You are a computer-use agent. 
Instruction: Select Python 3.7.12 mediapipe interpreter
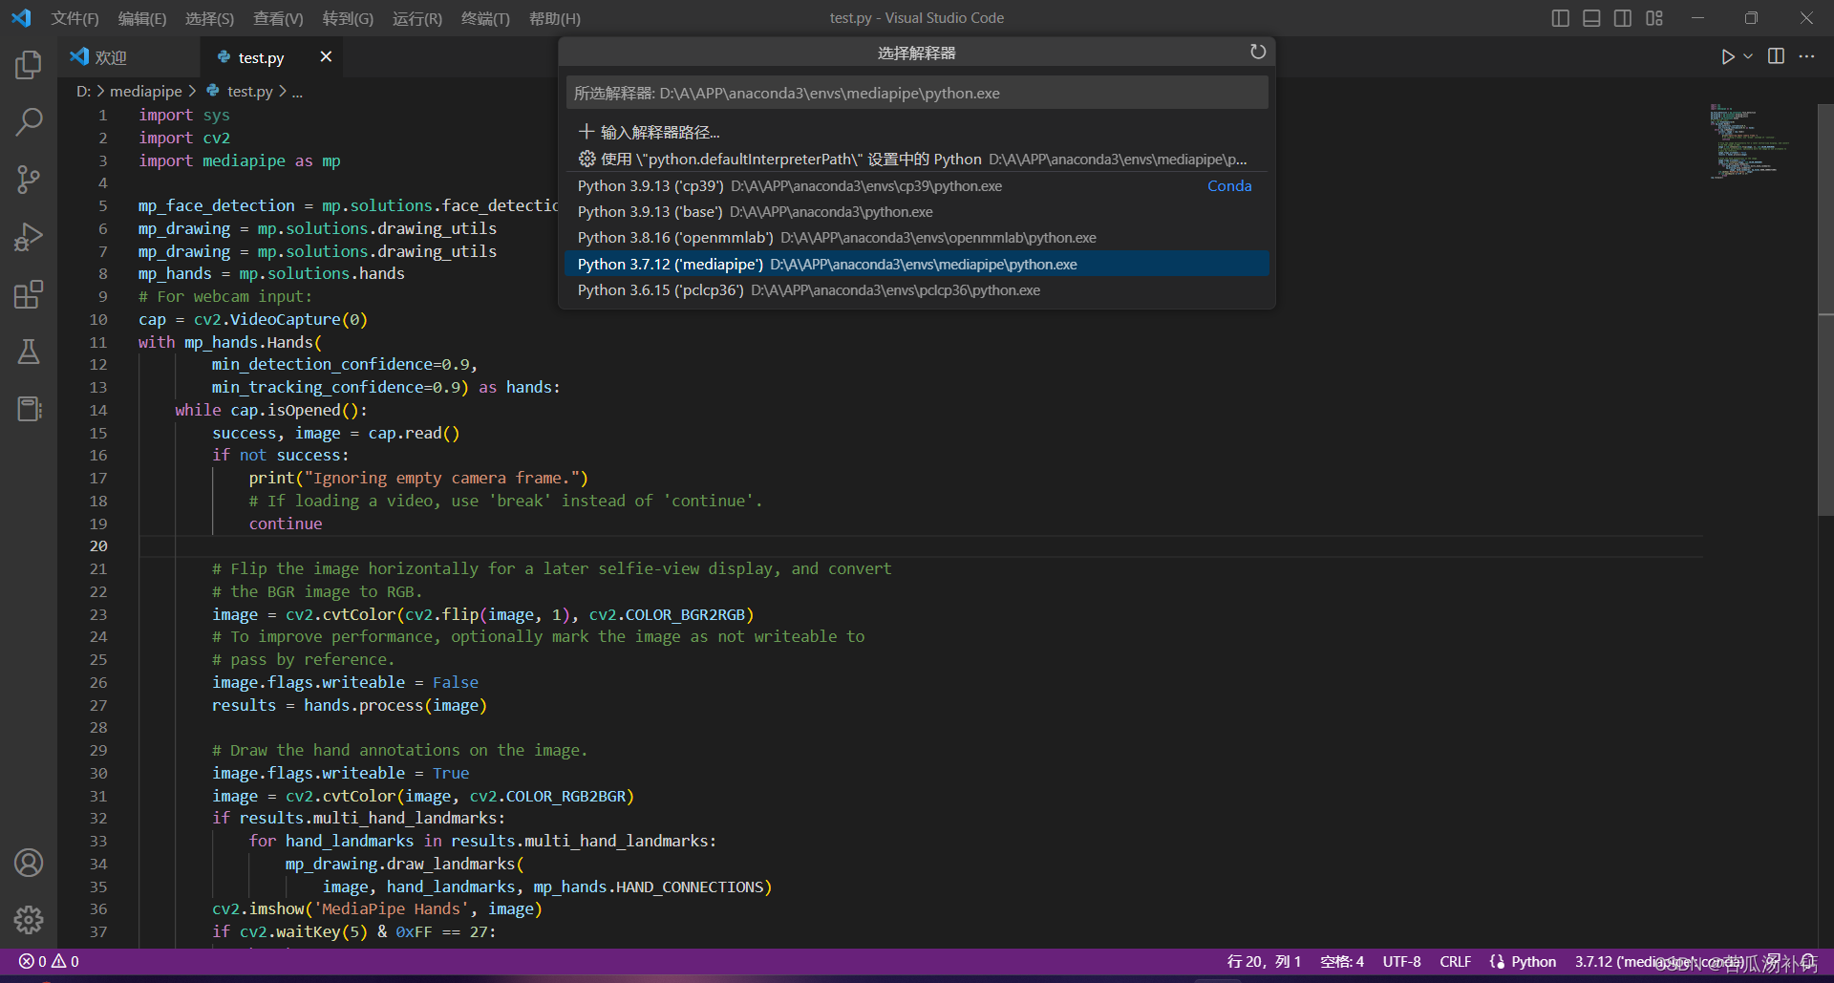tap(826, 264)
